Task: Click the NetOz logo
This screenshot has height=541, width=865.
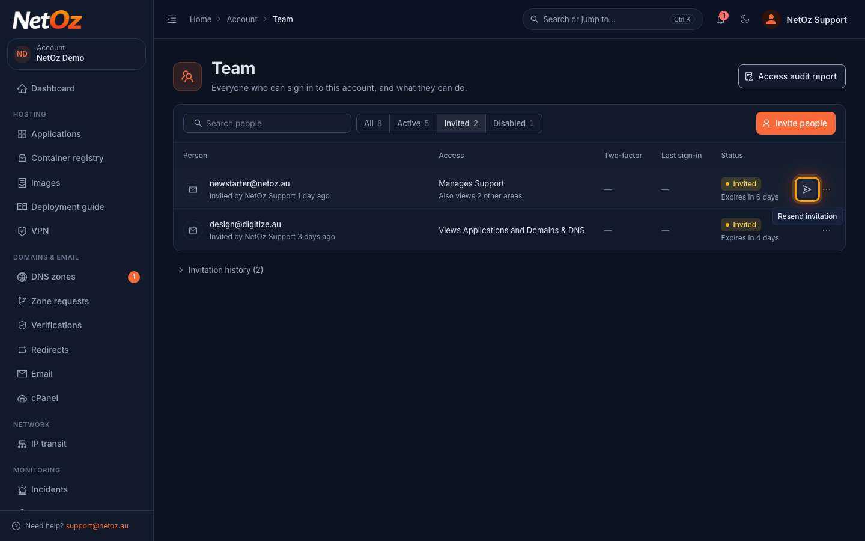Action: point(47,20)
